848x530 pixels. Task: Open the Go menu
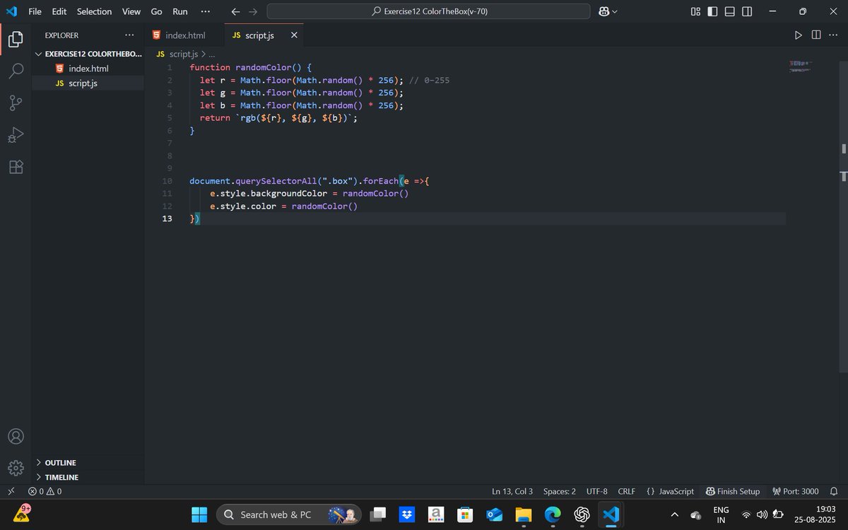pos(156,11)
